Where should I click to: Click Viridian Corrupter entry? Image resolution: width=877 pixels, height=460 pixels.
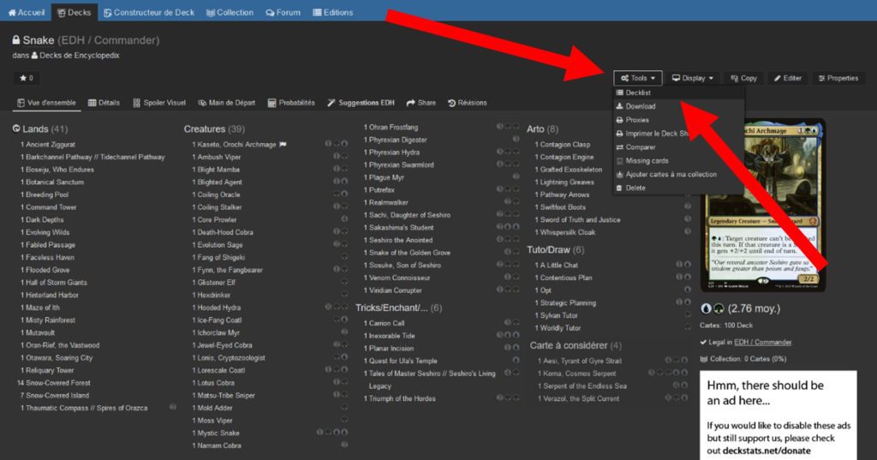click(396, 290)
